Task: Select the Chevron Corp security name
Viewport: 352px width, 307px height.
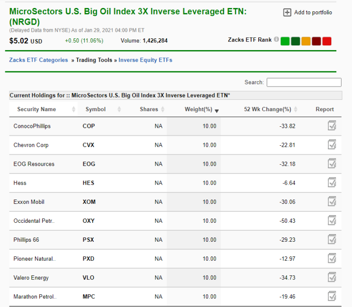Action: pyautogui.click(x=31, y=145)
